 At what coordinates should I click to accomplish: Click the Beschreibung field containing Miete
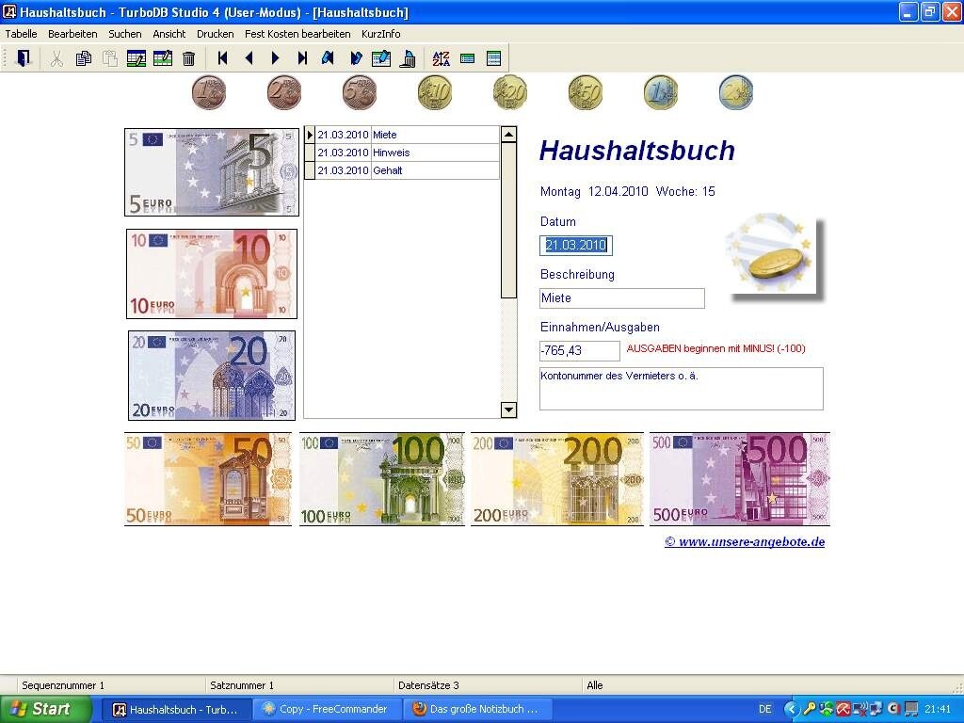pyautogui.click(x=622, y=298)
